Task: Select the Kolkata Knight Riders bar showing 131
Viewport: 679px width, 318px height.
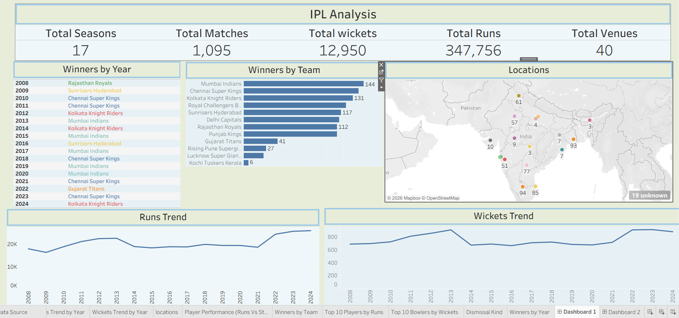Action: [x=298, y=98]
